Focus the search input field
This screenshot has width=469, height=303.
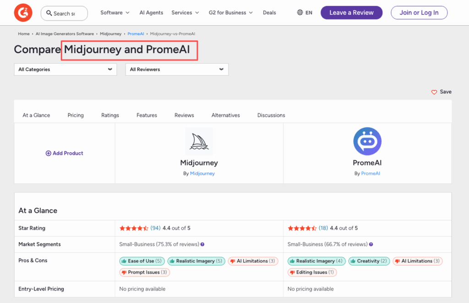[x=64, y=13]
